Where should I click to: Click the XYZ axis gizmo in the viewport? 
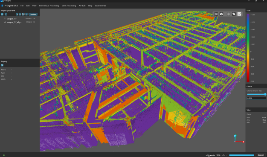click(x=239, y=139)
